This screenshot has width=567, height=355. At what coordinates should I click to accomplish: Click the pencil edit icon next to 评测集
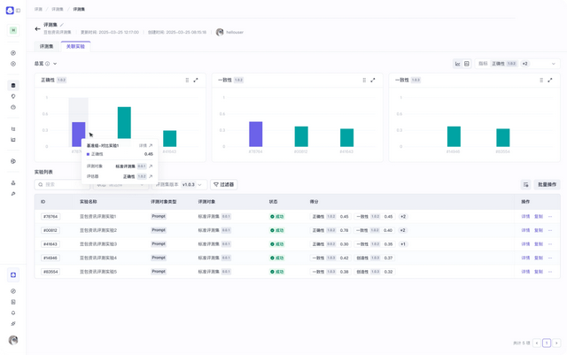[62, 25]
